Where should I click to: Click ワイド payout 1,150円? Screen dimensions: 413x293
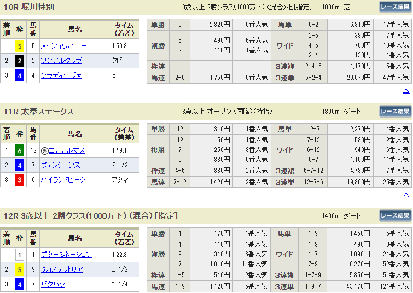point(360,160)
